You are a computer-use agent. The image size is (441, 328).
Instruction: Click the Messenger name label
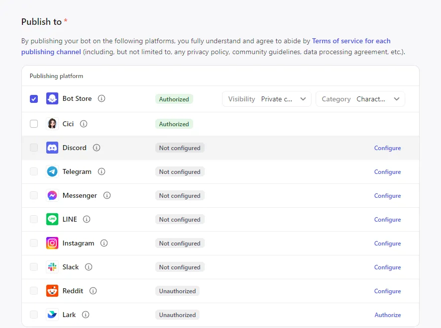pos(80,195)
